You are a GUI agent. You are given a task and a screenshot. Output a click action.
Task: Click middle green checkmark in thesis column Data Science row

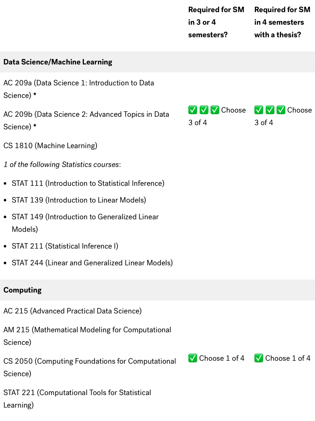270,110
